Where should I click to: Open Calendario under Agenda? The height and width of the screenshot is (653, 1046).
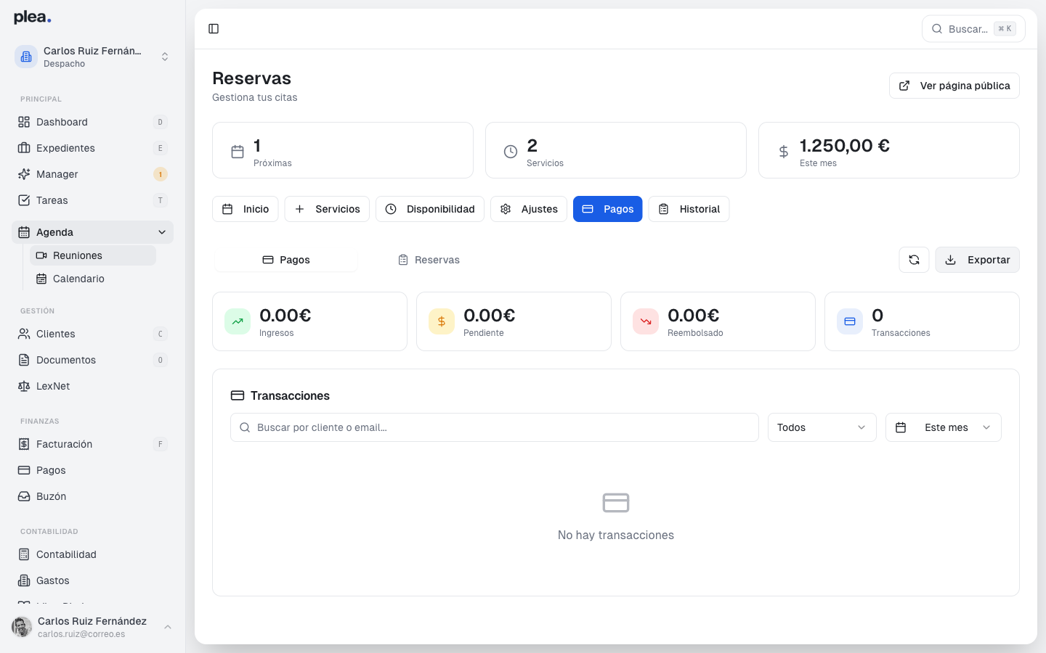(93, 279)
